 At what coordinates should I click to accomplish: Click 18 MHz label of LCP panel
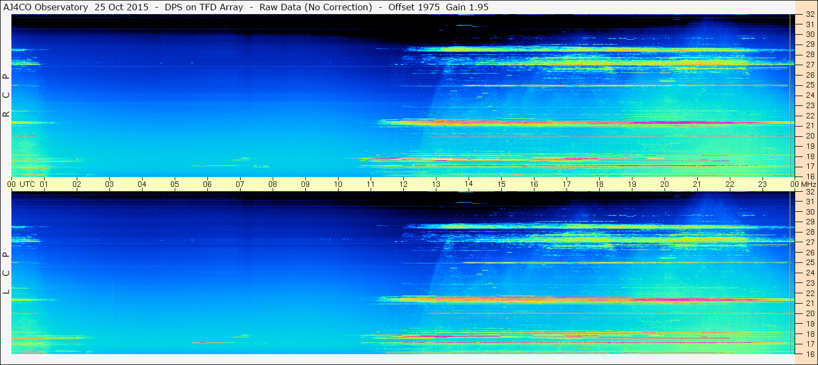coord(810,334)
